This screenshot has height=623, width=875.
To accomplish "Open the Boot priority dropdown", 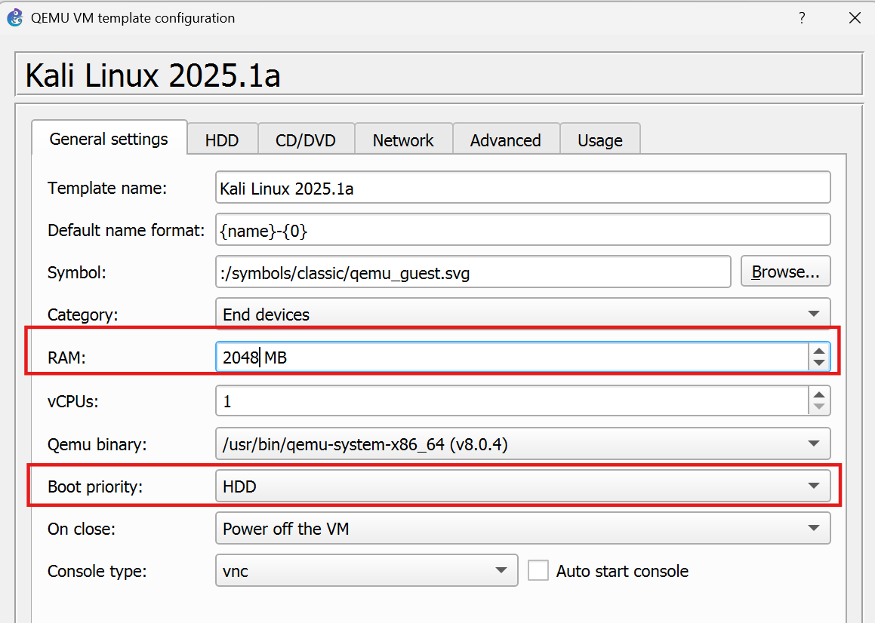I will pyautogui.click(x=523, y=486).
